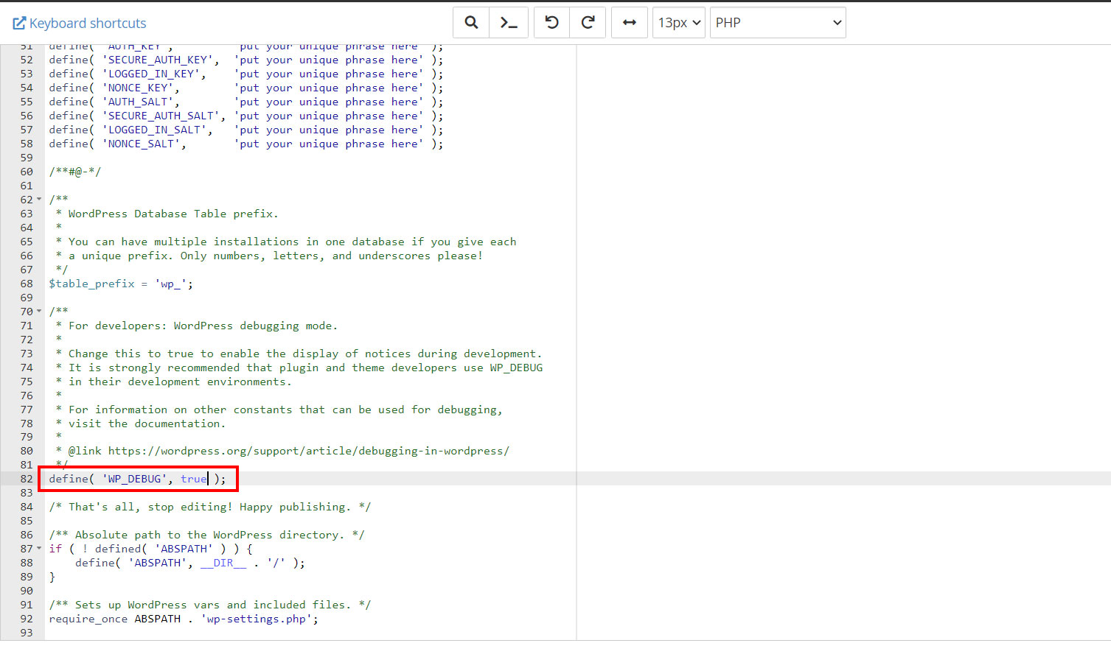The width and height of the screenshot is (1111, 657).
Task: Click 'wp-settings.php' string on line 92
Action: click(257, 619)
